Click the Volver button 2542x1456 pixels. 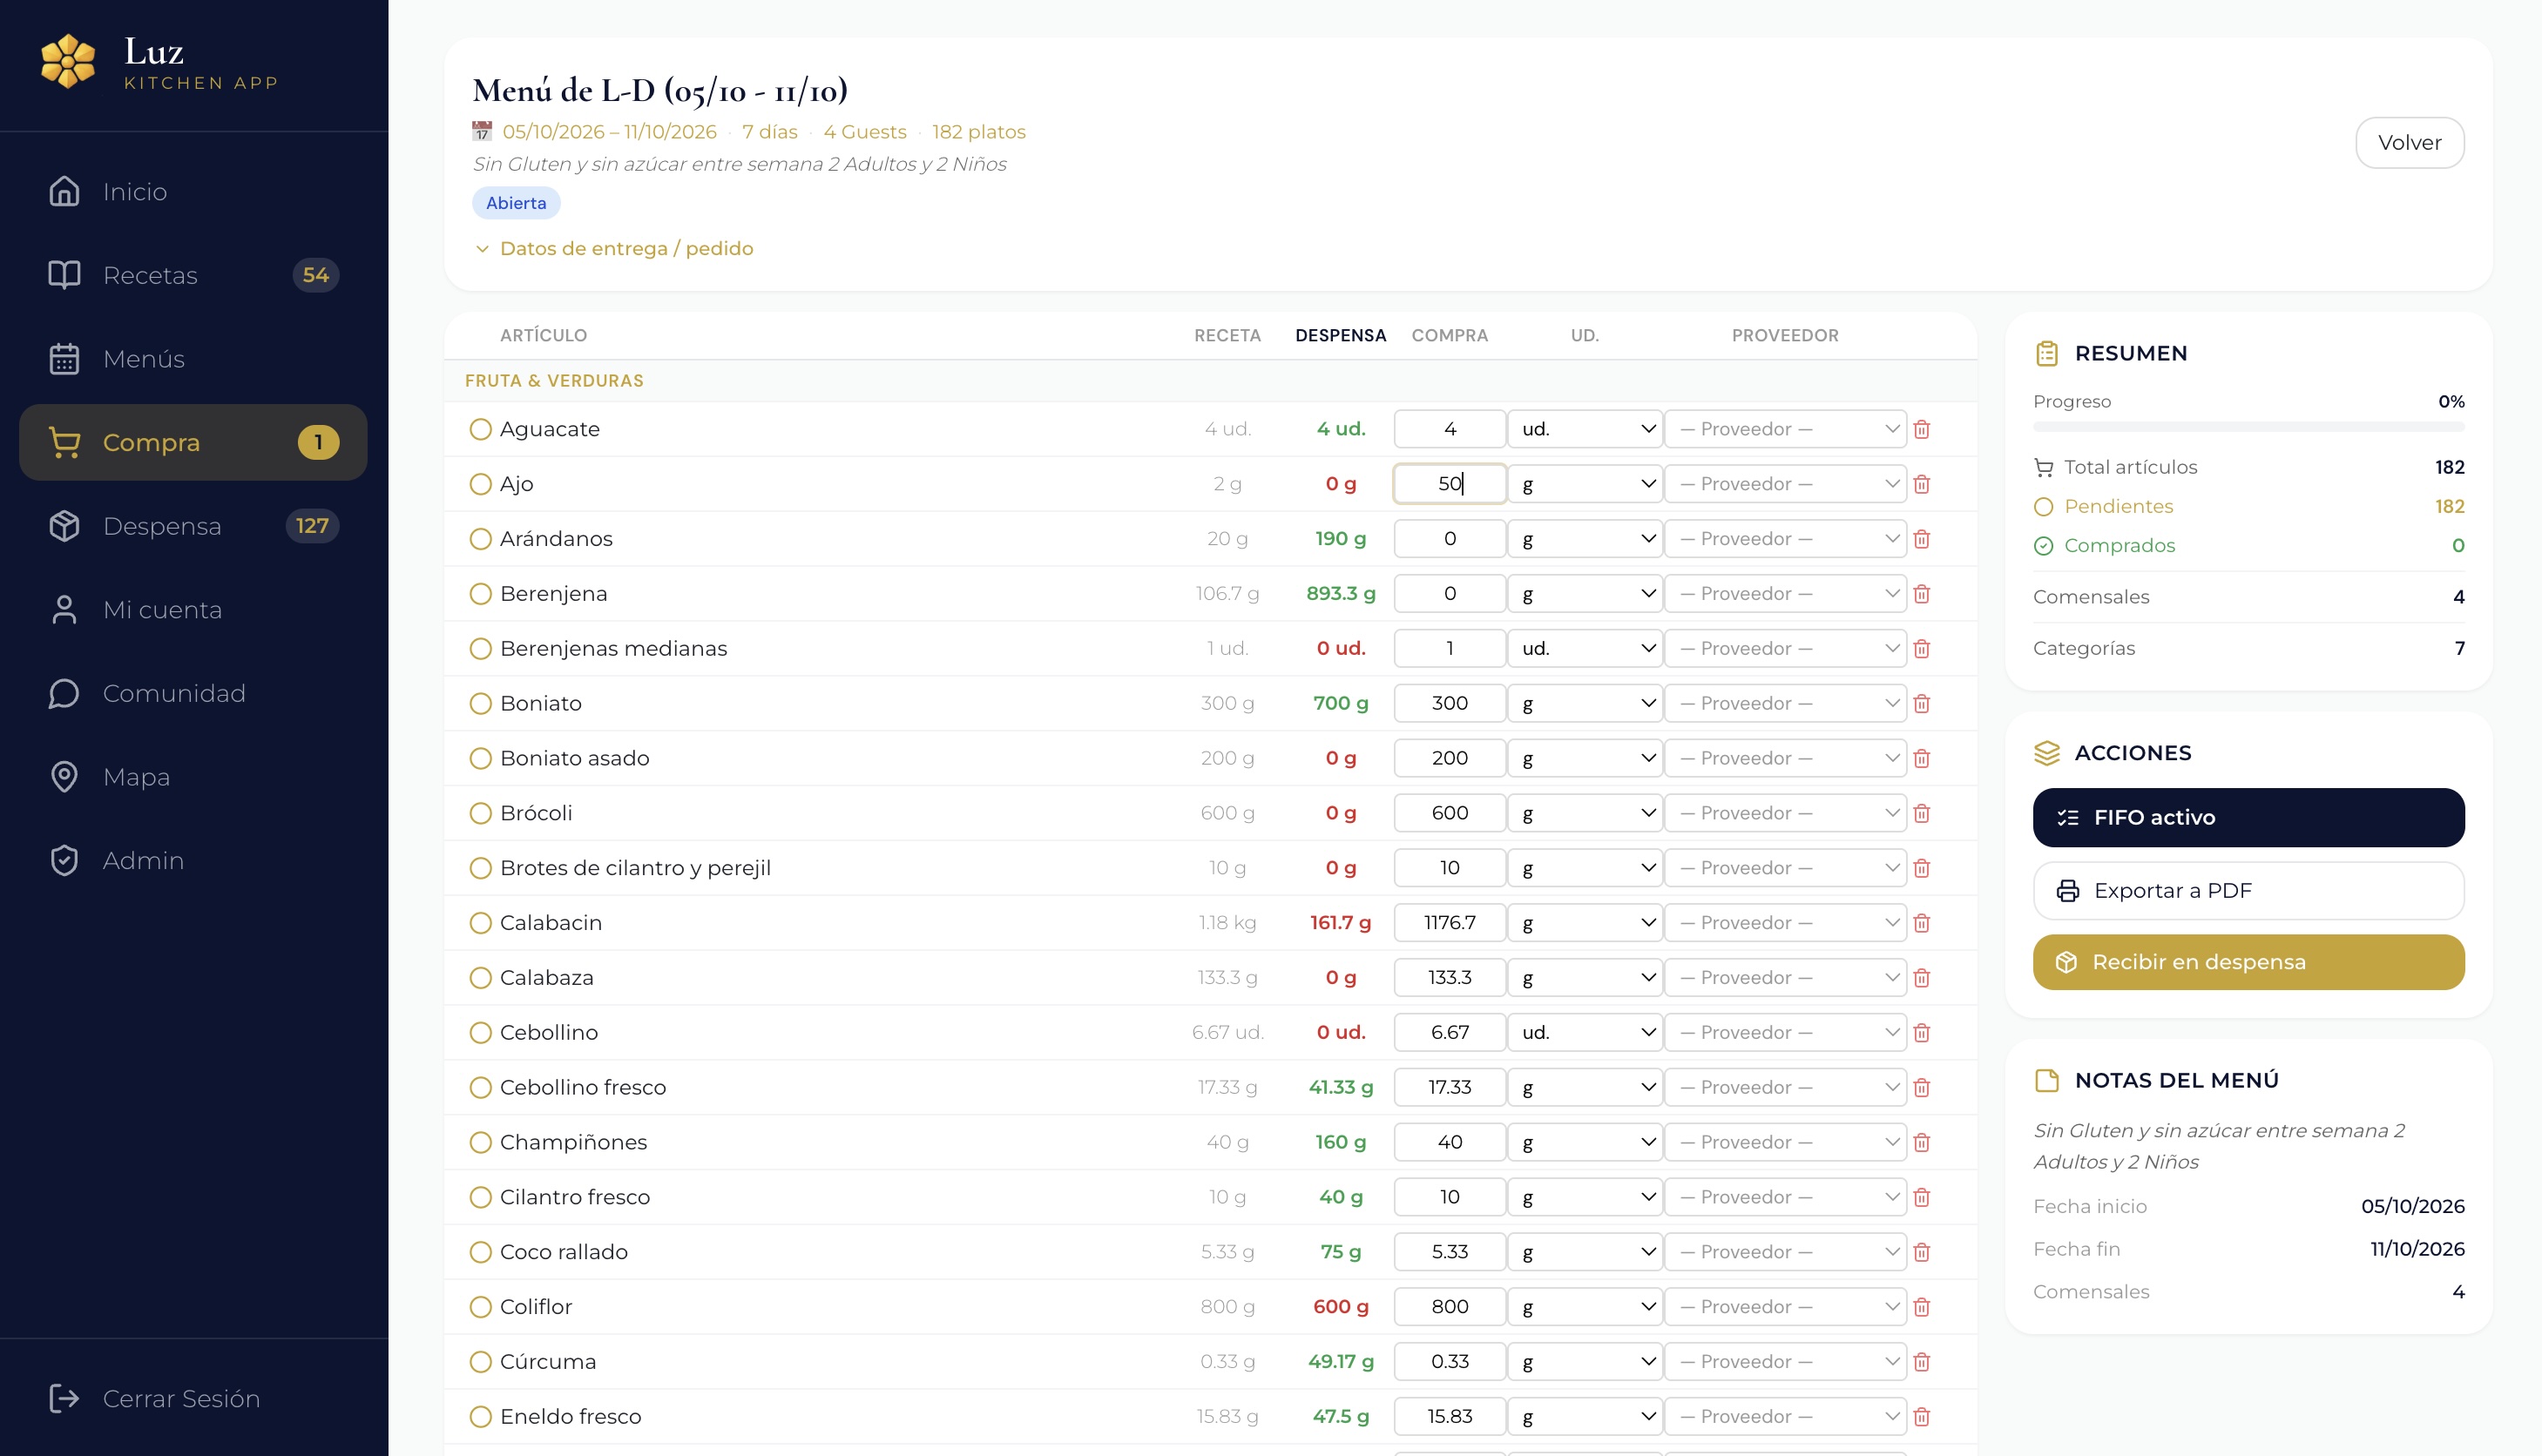(2409, 142)
